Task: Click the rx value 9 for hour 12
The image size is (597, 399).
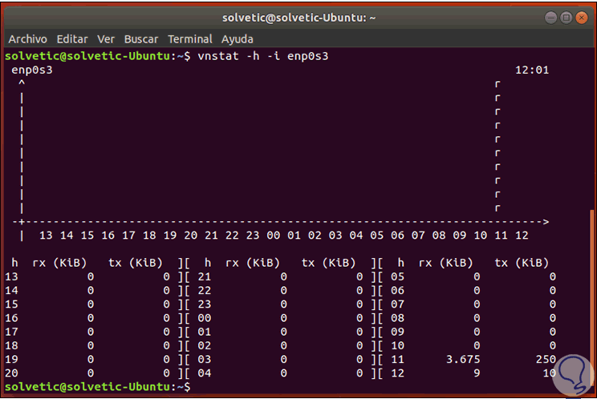Action: pos(477,373)
